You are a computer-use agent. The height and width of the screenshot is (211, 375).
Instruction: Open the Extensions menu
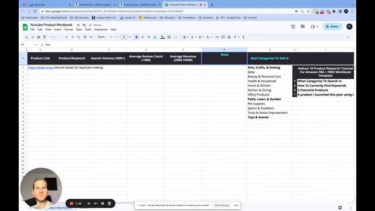tap(101, 29)
